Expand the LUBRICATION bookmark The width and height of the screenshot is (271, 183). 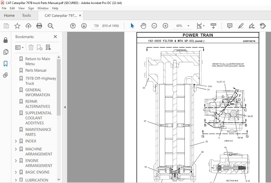(x=16, y=180)
